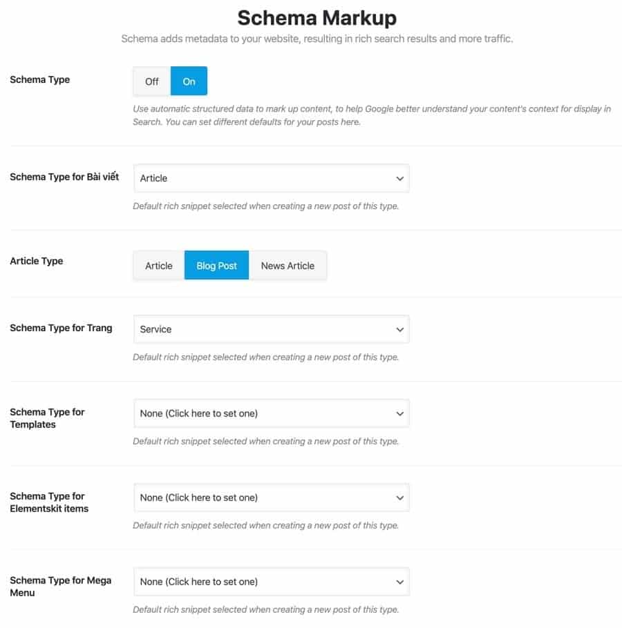Click the Schema Type for Trang label
622x628 pixels.
tap(61, 328)
